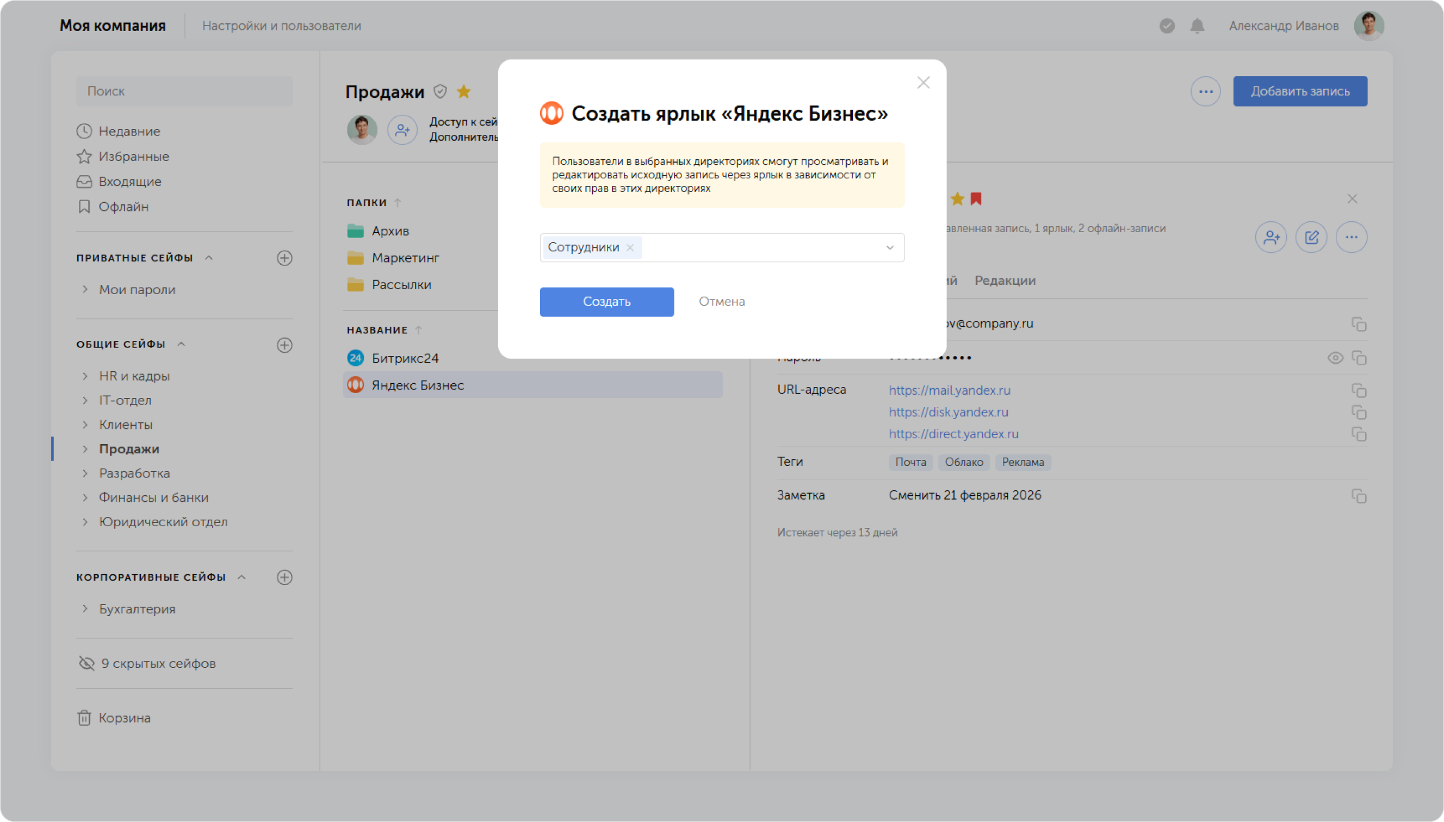Remove the Сотрудники chip from selector

point(630,247)
